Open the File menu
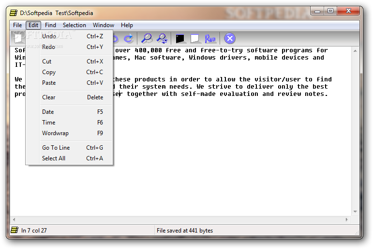373x249 pixels. (x=17, y=25)
